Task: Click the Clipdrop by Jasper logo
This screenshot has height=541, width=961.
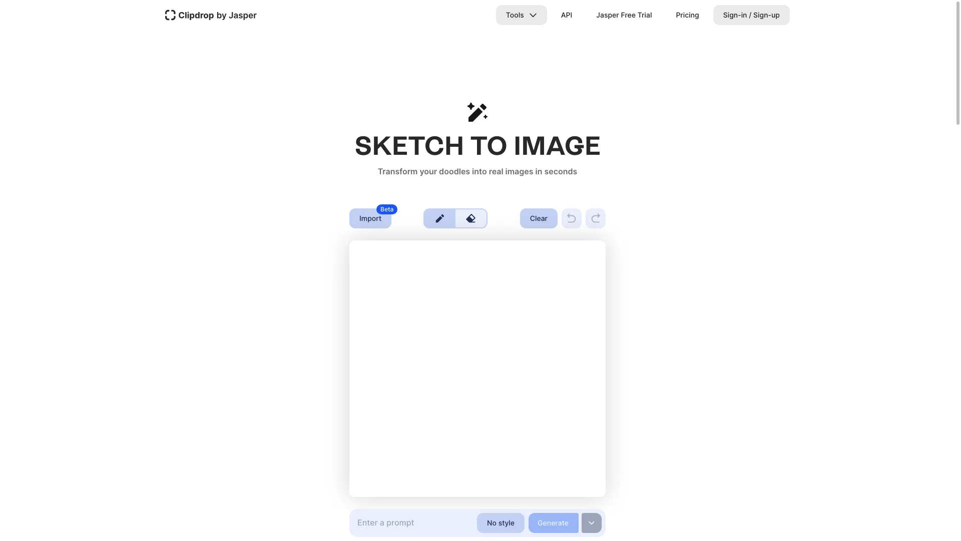Action: tap(211, 15)
